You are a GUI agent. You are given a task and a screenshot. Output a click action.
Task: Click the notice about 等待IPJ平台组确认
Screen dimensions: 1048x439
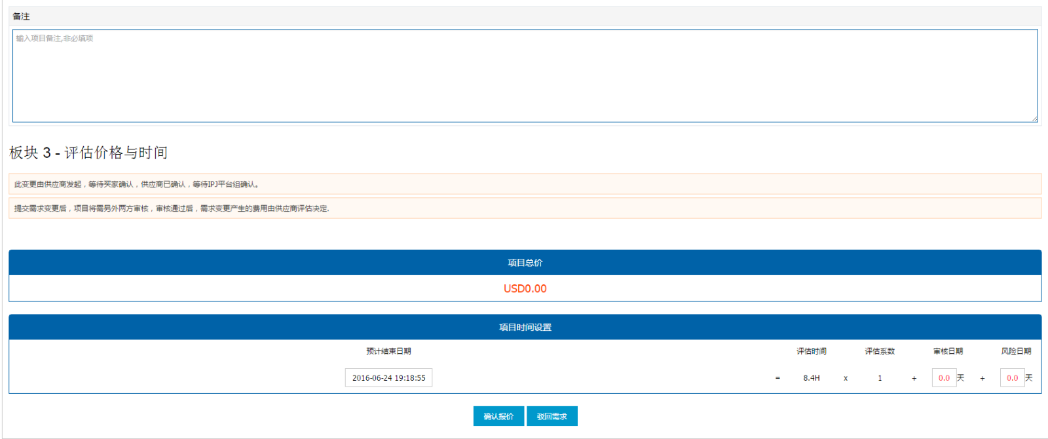pyautogui.click(x=136, y=184)
